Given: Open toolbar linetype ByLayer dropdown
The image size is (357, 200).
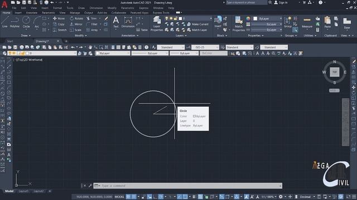Looking at the screenshot, I should pyautogui.click(x=150, y=53).
